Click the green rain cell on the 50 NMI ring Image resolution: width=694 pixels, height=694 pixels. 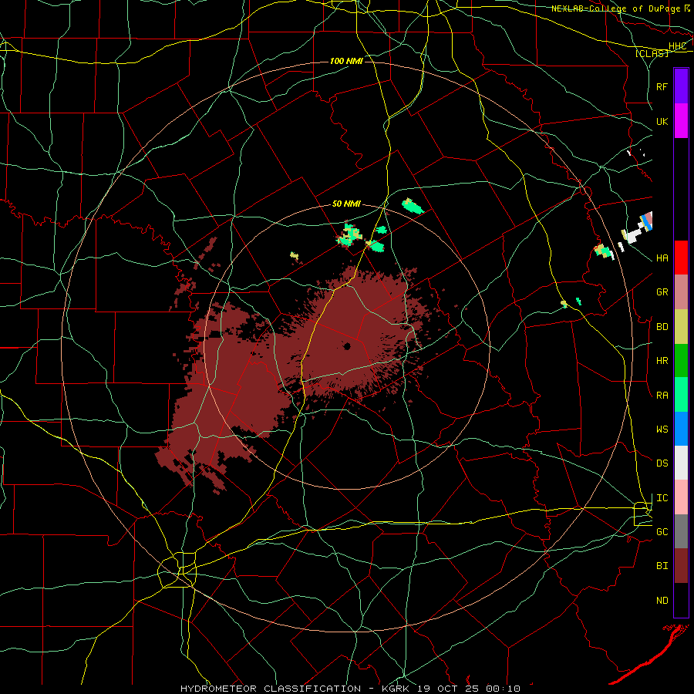(x=413, y=206)
